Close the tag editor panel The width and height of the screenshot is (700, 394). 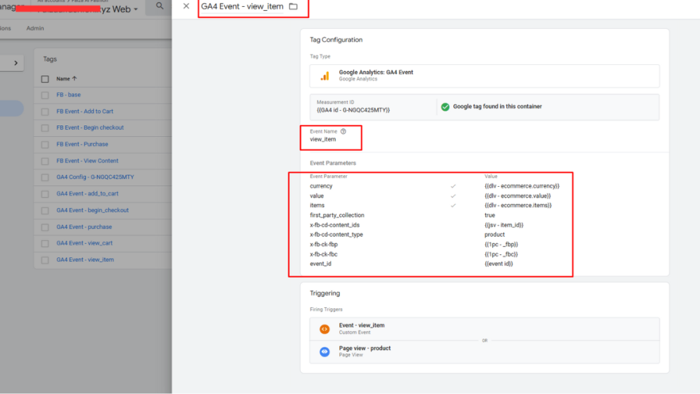click(186, 6)
